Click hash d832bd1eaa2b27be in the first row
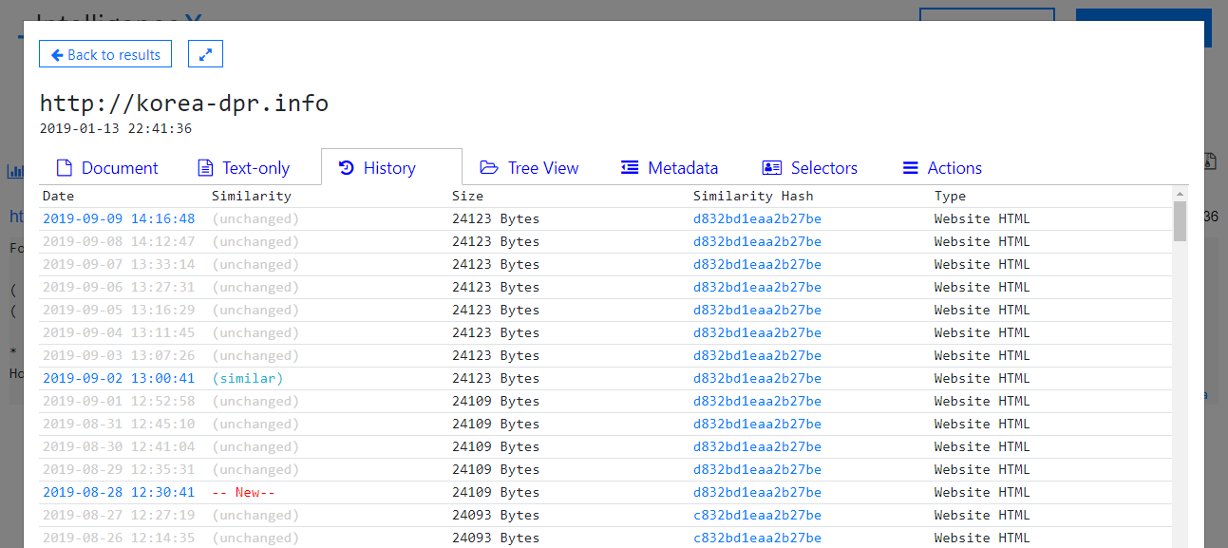Viewport: 1228px width, 548px height. point(757,218)
